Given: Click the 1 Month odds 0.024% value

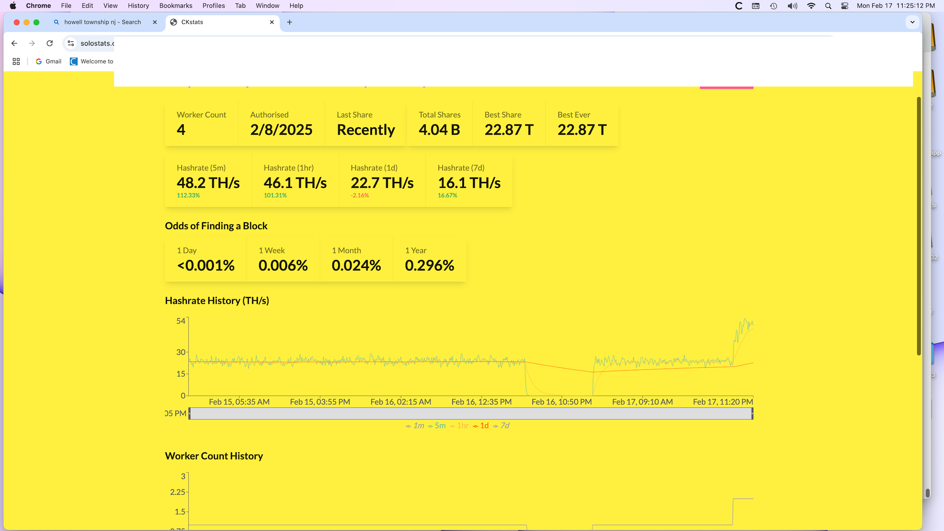Looking at the screenshot, I should [356, 265].
